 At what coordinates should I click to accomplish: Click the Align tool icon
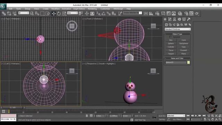(151, 14)
